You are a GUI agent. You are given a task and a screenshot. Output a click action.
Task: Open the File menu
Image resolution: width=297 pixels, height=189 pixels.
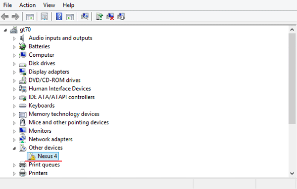click(x=7, y=5)
